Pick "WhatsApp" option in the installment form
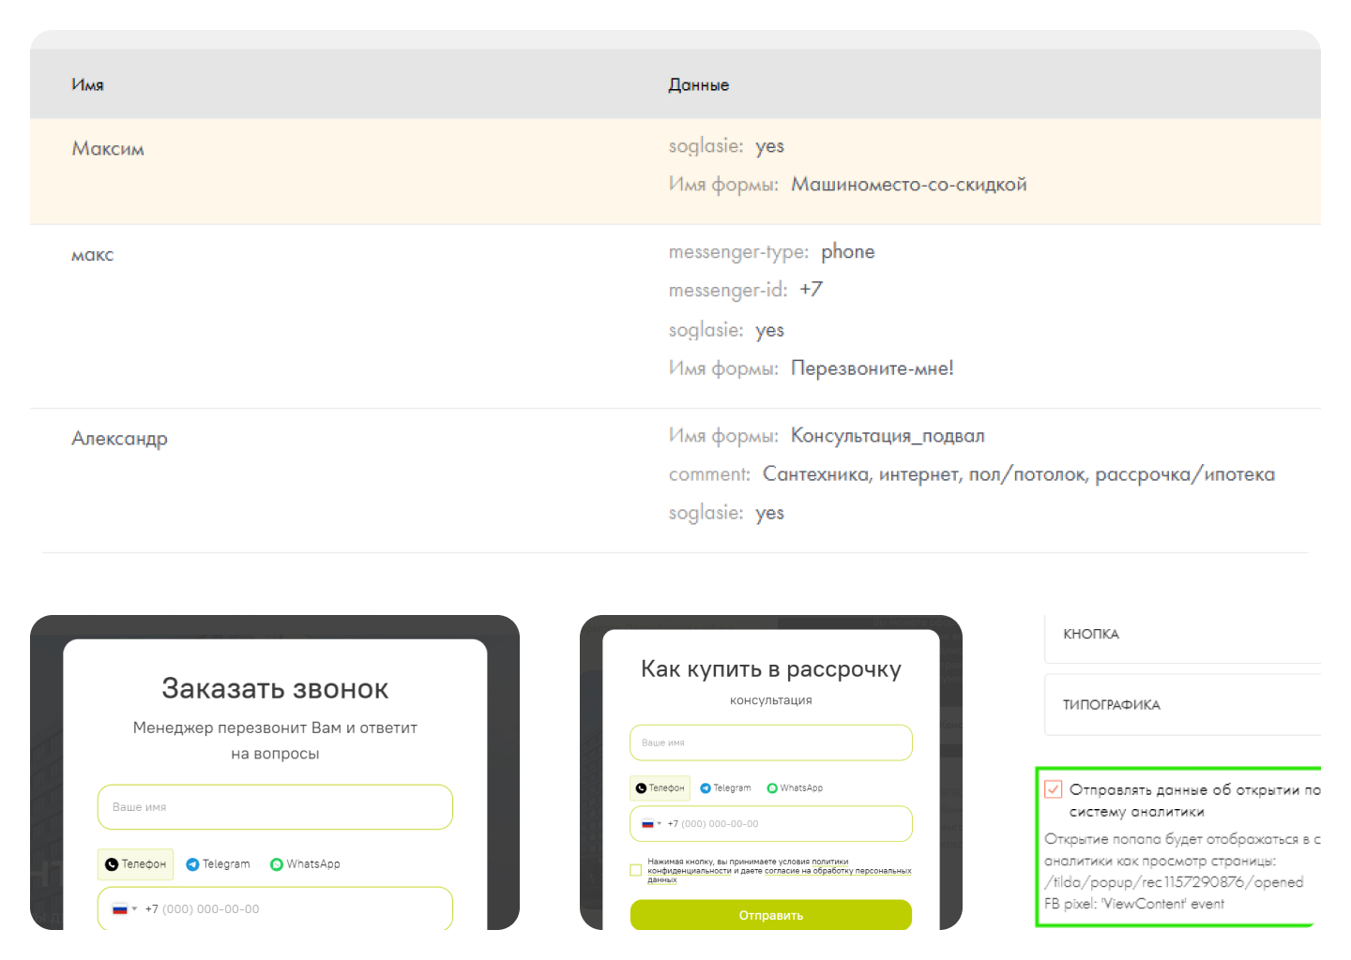This screenshot has width=1351, height=960. pos(795,787)
